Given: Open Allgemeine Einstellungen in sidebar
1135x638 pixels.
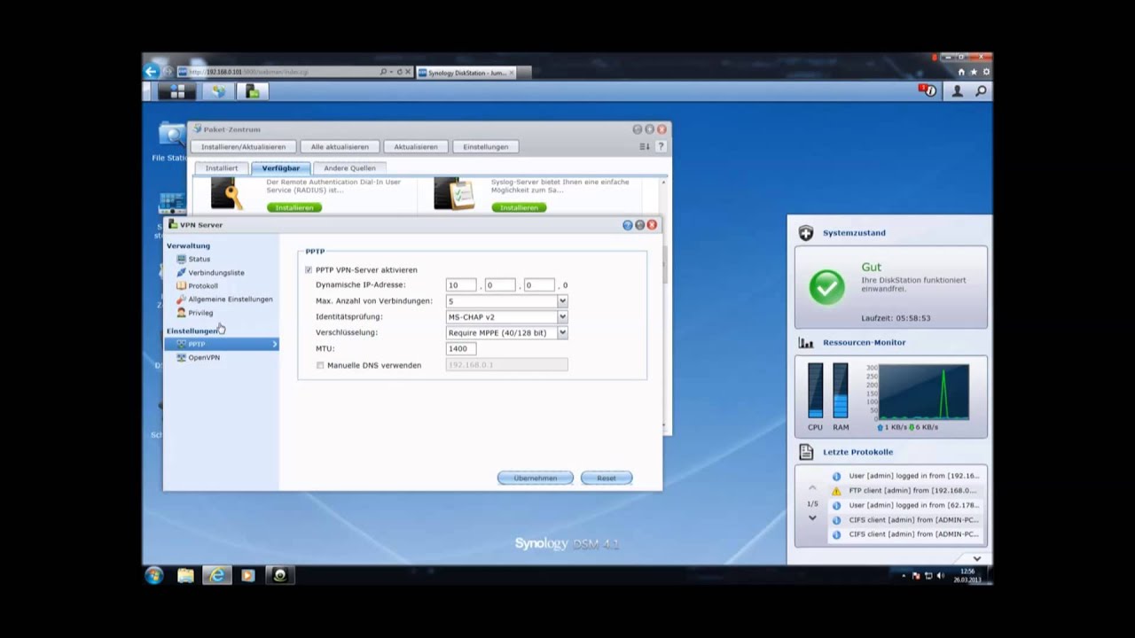Looking at the screenshot, I should 230,299.
